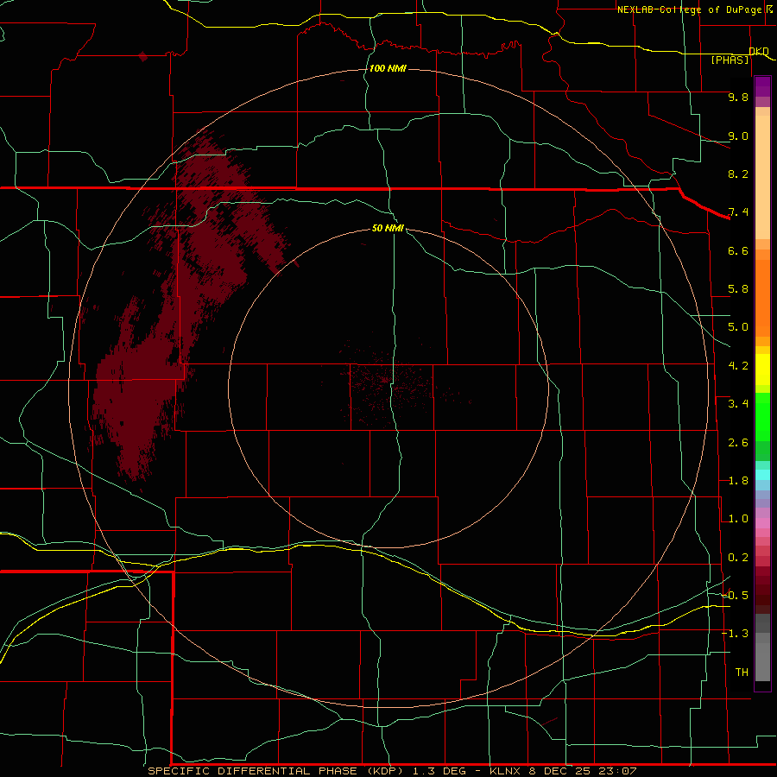Select the 0.2 scale value

tap(738, 558)
